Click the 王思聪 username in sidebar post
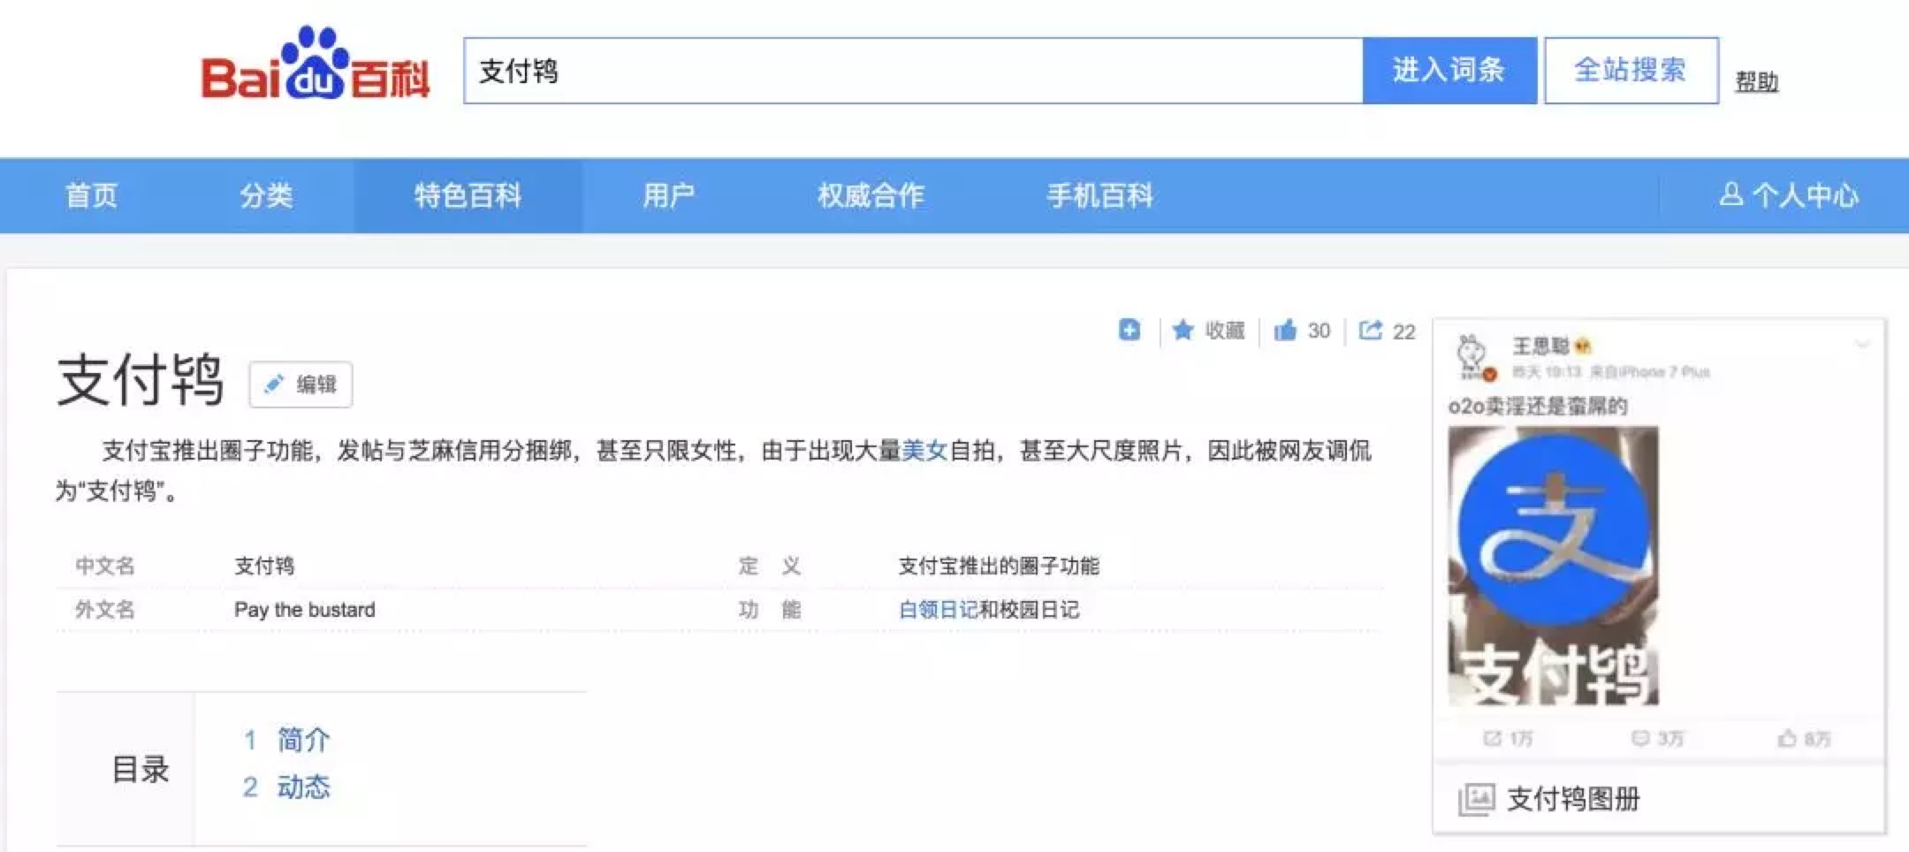 pos(1540,346)
